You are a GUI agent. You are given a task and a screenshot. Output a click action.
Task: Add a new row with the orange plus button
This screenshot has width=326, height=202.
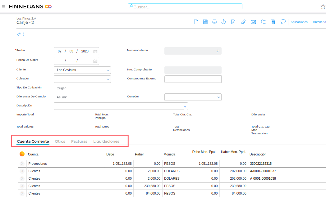click(x=22, y=154)
